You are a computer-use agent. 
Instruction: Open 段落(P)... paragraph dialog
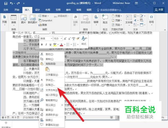click(x=52, y=85)
